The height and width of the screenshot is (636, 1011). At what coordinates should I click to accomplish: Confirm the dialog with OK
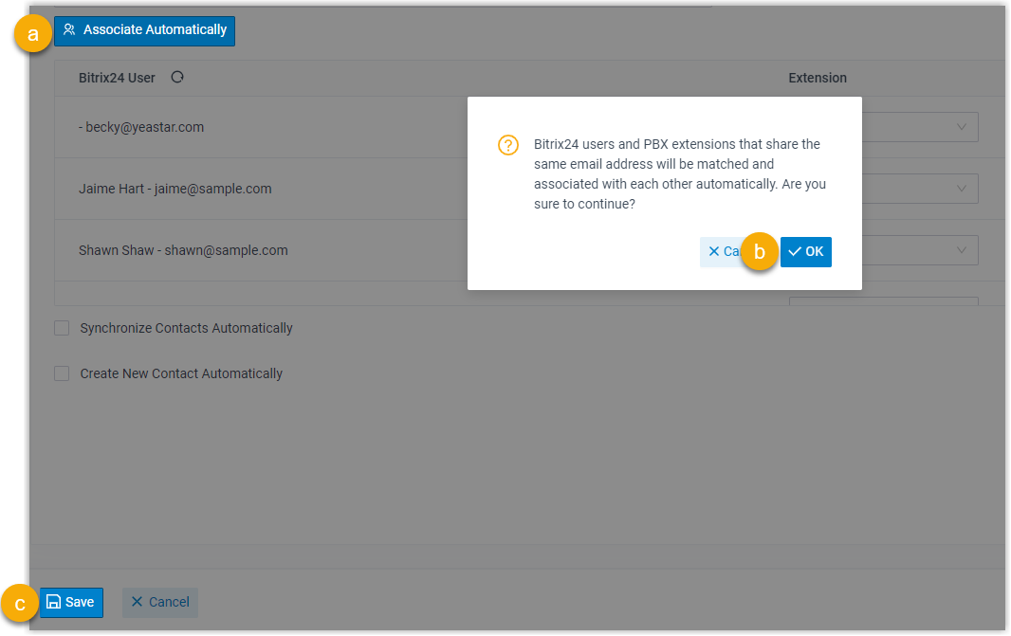point(806,252)
